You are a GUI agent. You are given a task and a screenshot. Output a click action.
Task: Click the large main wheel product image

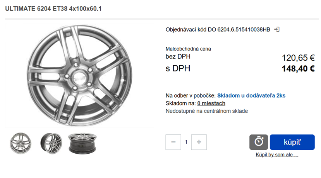click(x=79, y=76)
